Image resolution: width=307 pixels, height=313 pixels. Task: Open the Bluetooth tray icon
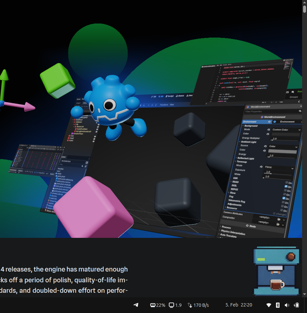(278, 305)
